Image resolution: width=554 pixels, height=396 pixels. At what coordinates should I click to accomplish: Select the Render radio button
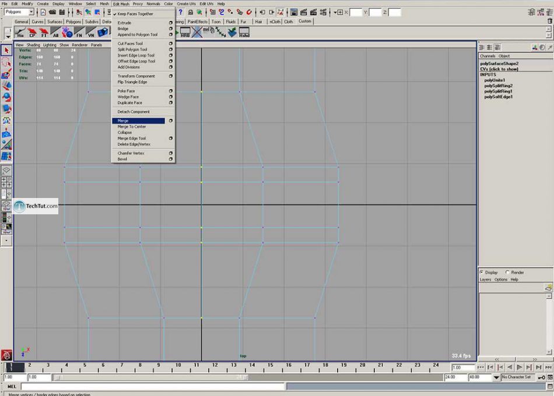coord(507,272)
